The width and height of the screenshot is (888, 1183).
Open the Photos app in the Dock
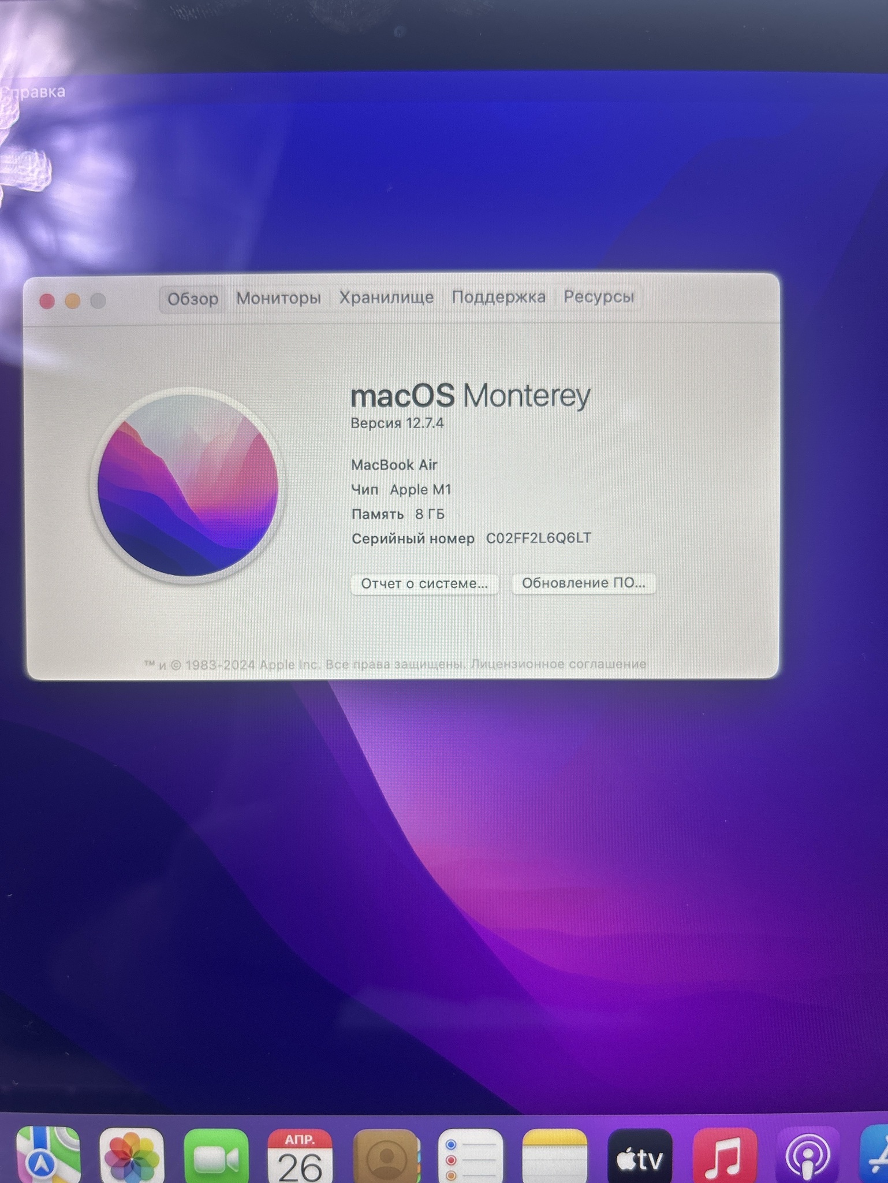[x=132, y=1155]
